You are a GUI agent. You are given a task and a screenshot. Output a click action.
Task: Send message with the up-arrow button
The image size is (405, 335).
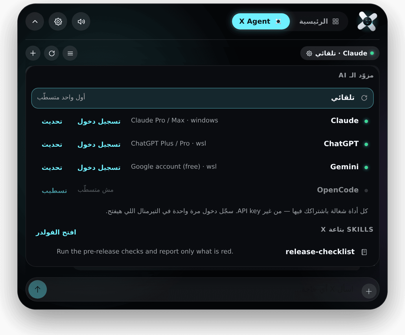[38, 289]
